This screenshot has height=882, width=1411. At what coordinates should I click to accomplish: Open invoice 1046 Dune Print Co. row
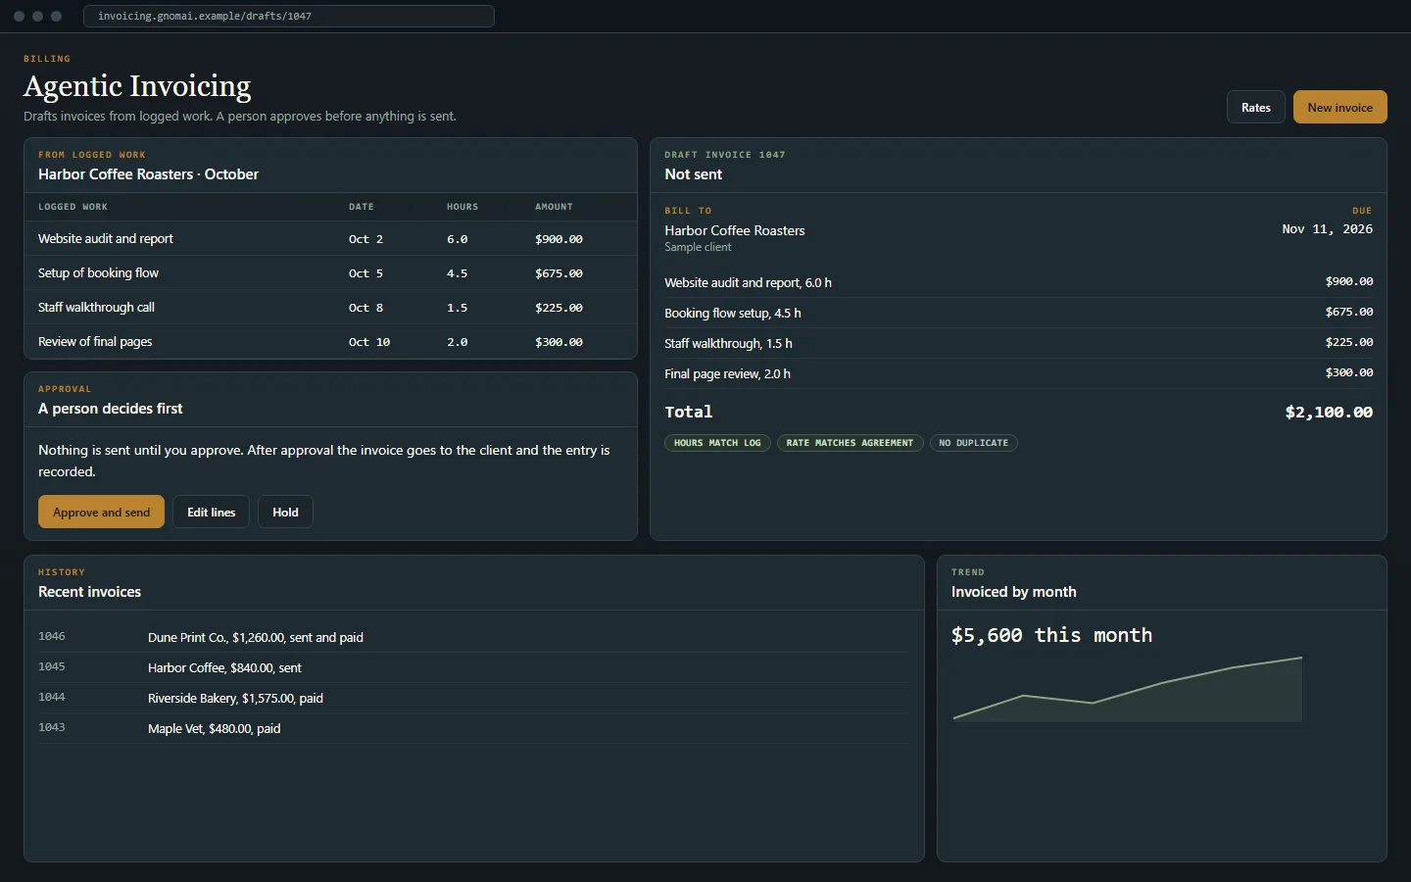click(x=473, y=637)
